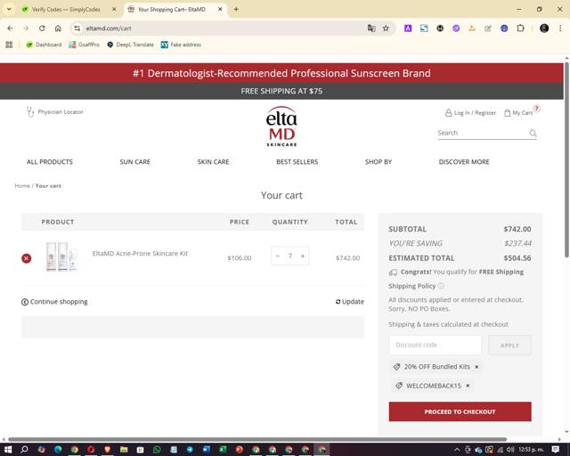Apply the discount code with APPLY
570x456 pixels.
click(x=509, y=345)
